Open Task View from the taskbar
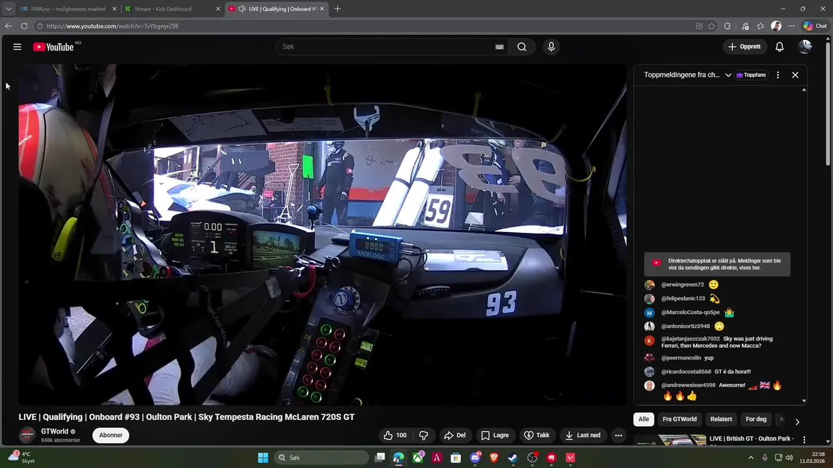The height and width of the screenshot is (468, 833). 380,458
